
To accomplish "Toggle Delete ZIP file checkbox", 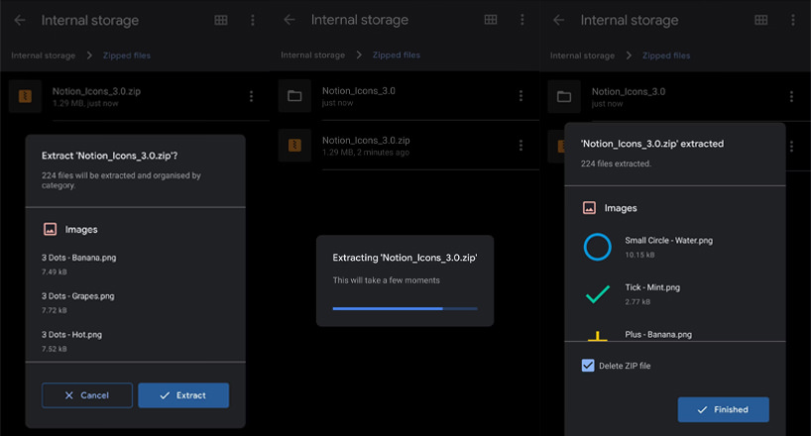I will (588, 366).
